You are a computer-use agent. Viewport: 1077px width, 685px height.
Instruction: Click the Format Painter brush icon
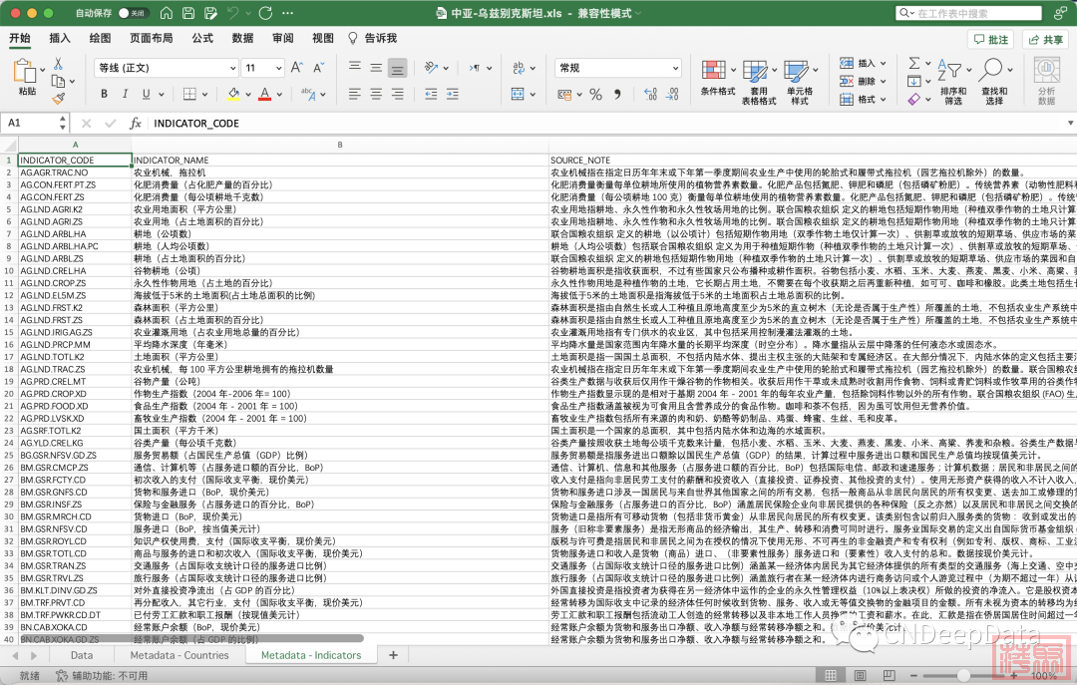coord(59,99)
